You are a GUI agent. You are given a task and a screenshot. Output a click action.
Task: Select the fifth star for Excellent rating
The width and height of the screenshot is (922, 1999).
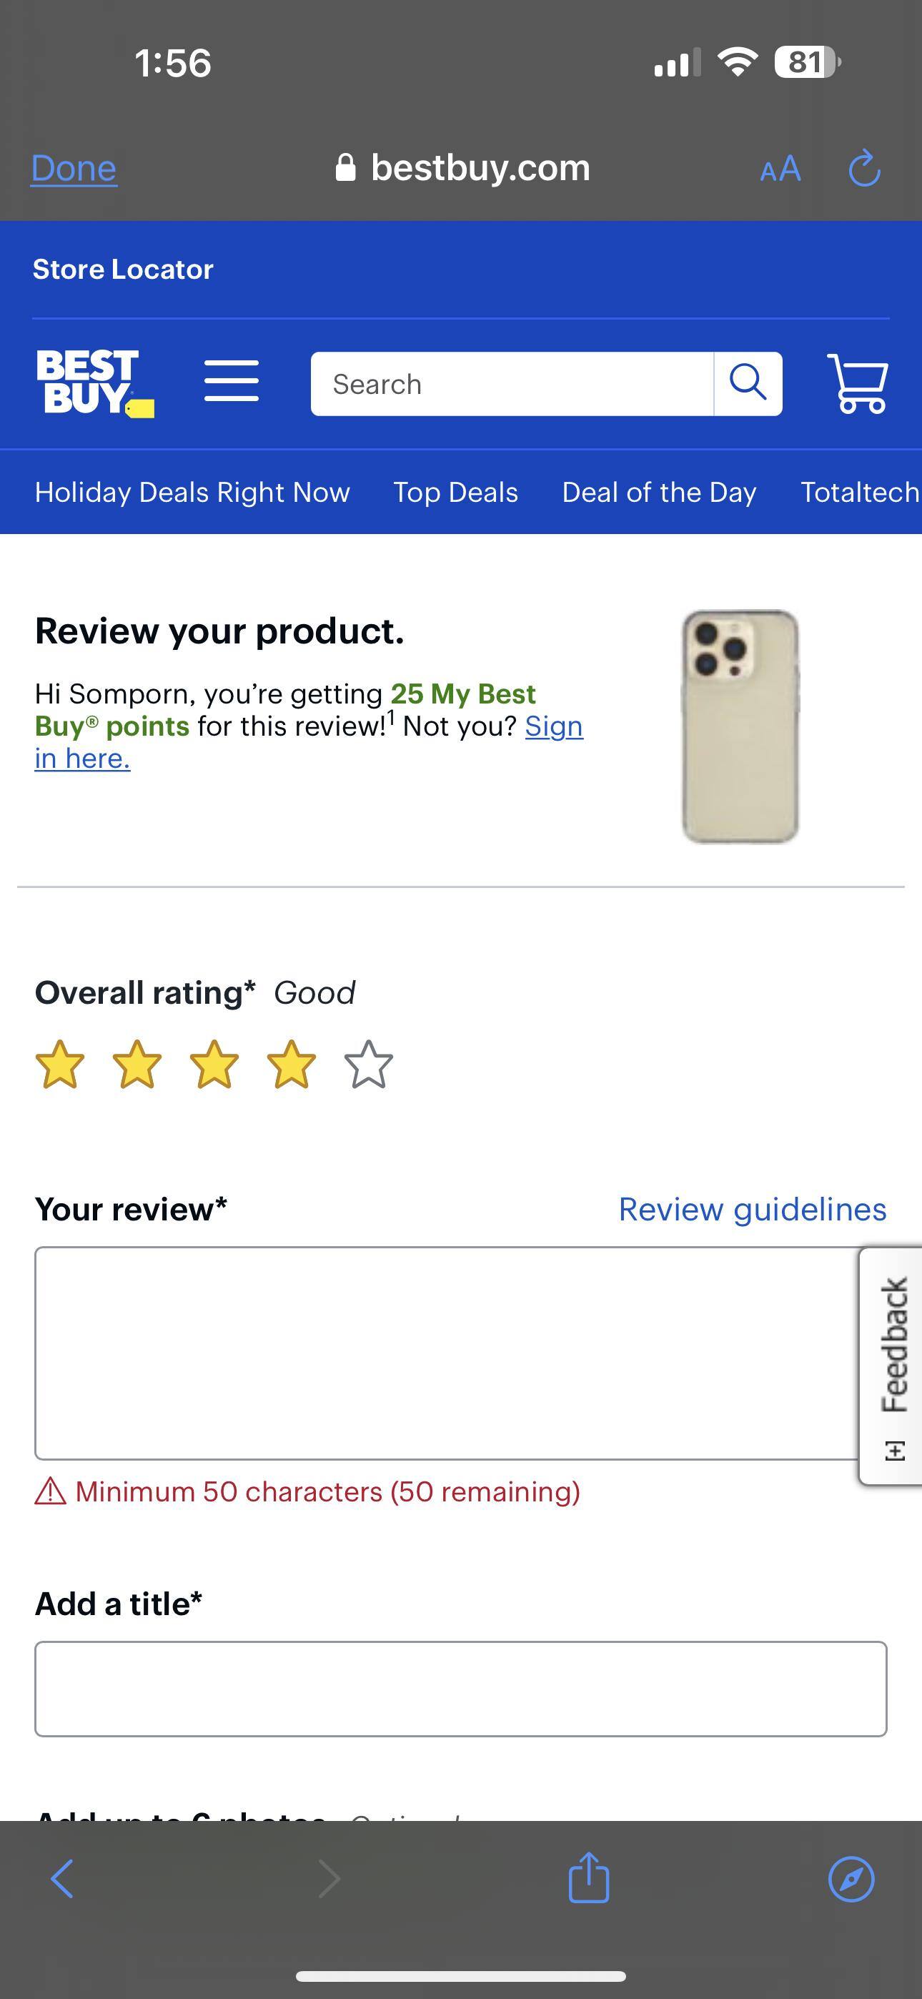pyautogui.click(x=367, y=1068)
